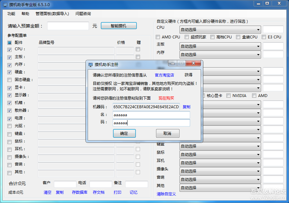289x203 pixels.
Task: Copy the 机器码 using the 复制 link
Action: 186,107
